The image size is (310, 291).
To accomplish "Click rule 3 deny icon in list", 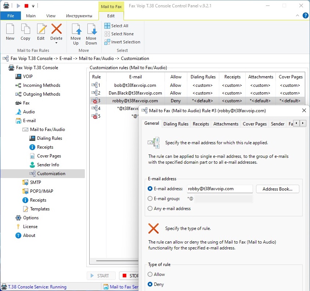I will click(x=94, y=101).
